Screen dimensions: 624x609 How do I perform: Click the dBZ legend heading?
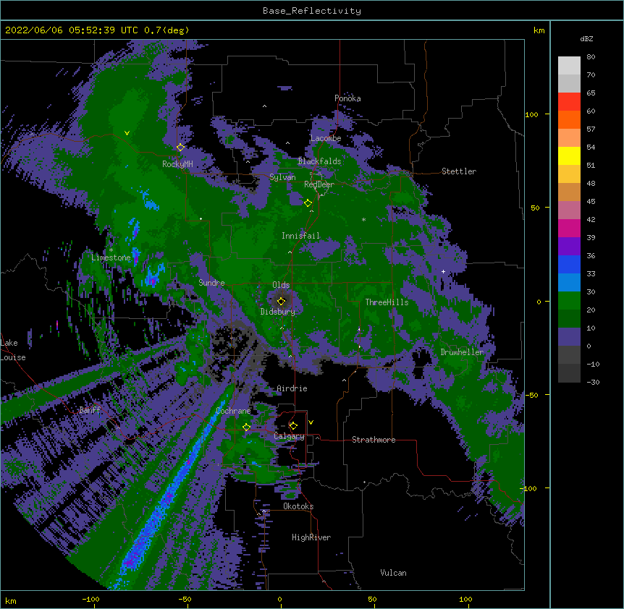point(586,38)
